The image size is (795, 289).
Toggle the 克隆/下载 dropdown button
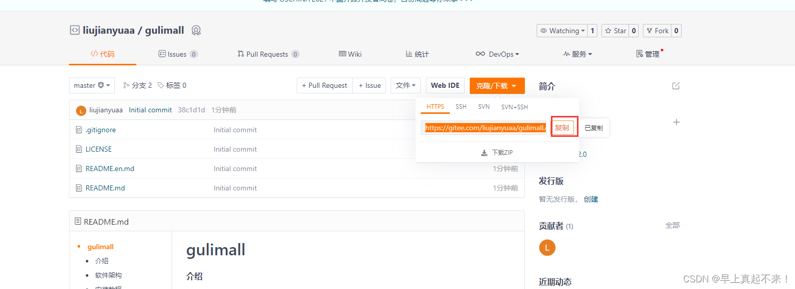497,85
